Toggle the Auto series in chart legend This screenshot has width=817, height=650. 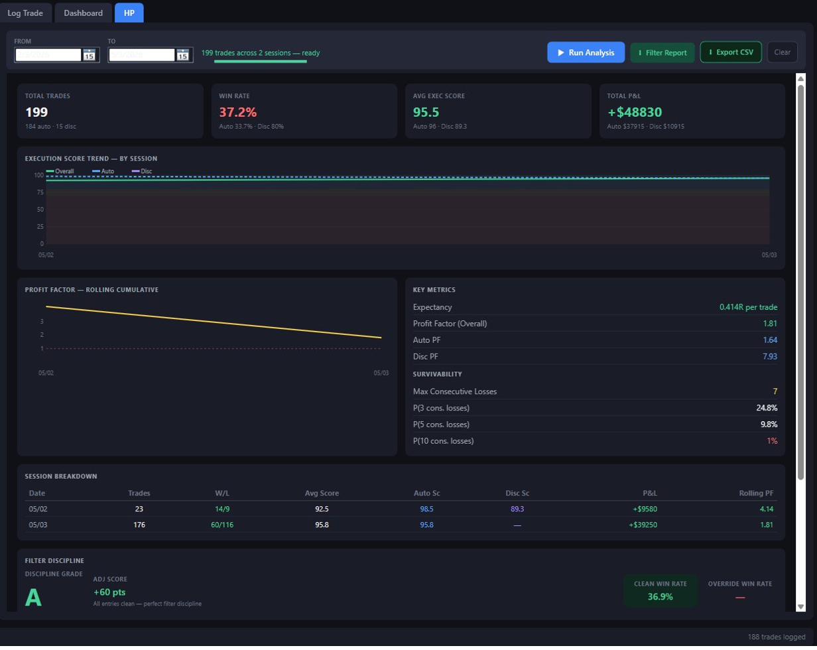click(103, 171)
